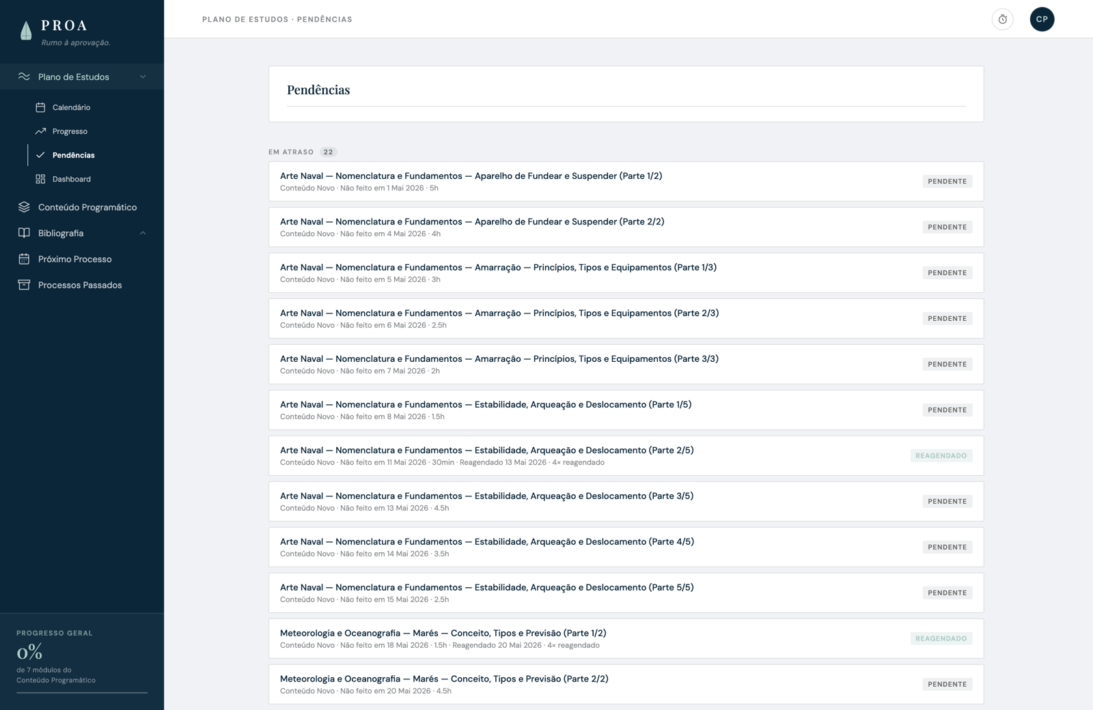This screenshot has width=1093, height=710.
Task: Click PENDENTE badge on Estabilidade Parte 1/5 row
Action: (947, 410)
